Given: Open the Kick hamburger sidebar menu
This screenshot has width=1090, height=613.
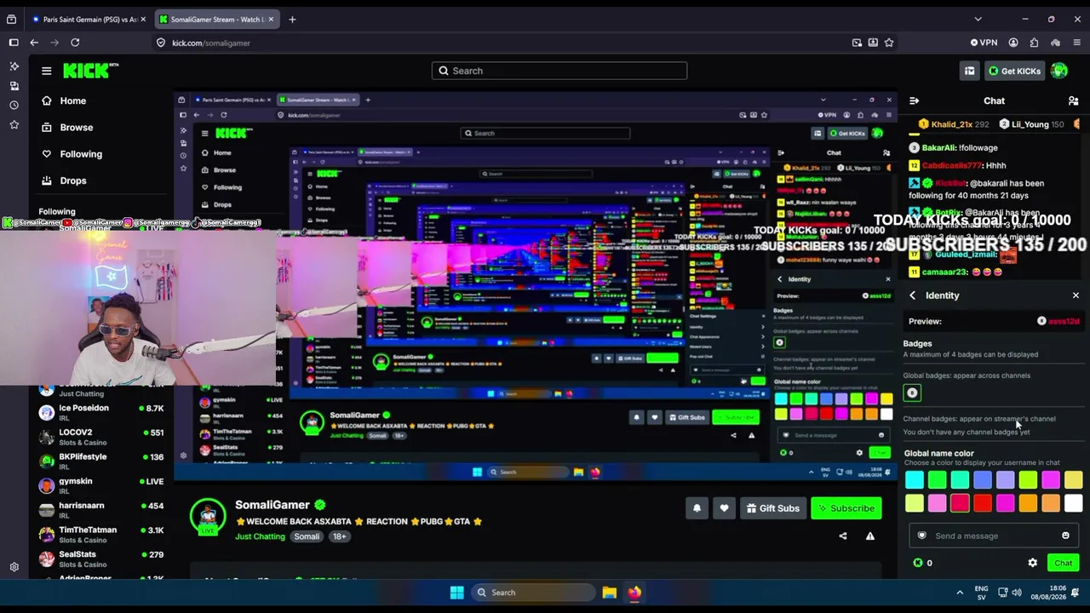Looking at the screenshot, I should coord(47,71).
